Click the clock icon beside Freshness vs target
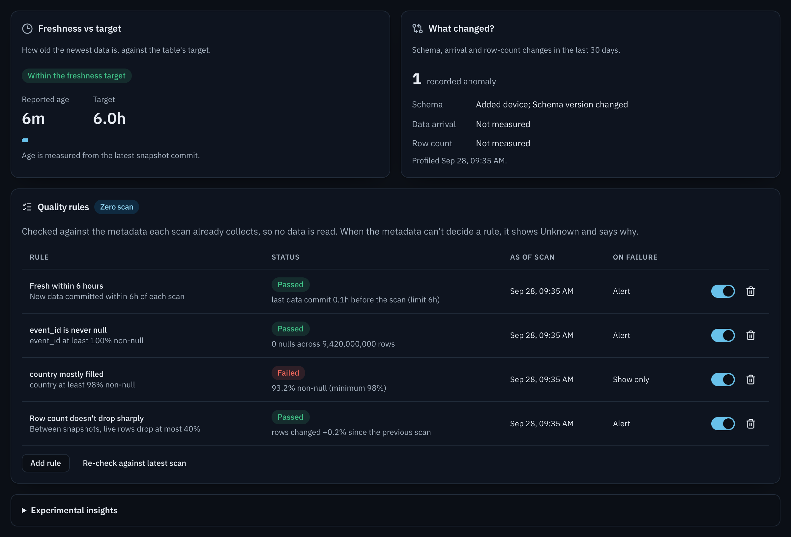Screen dimensions: 791x537 point(27,29)
